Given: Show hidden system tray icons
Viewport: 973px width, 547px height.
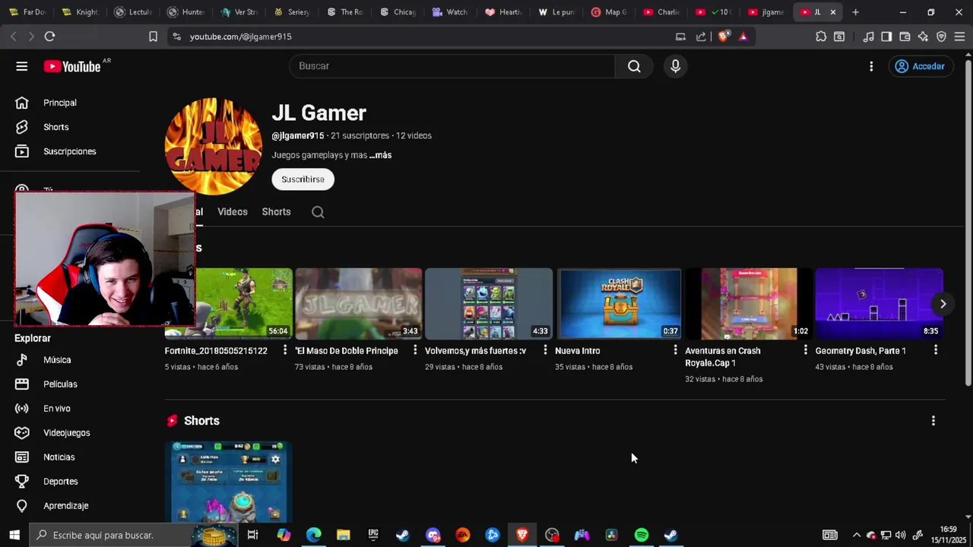Looking at the screenshot, I should 857,535.
